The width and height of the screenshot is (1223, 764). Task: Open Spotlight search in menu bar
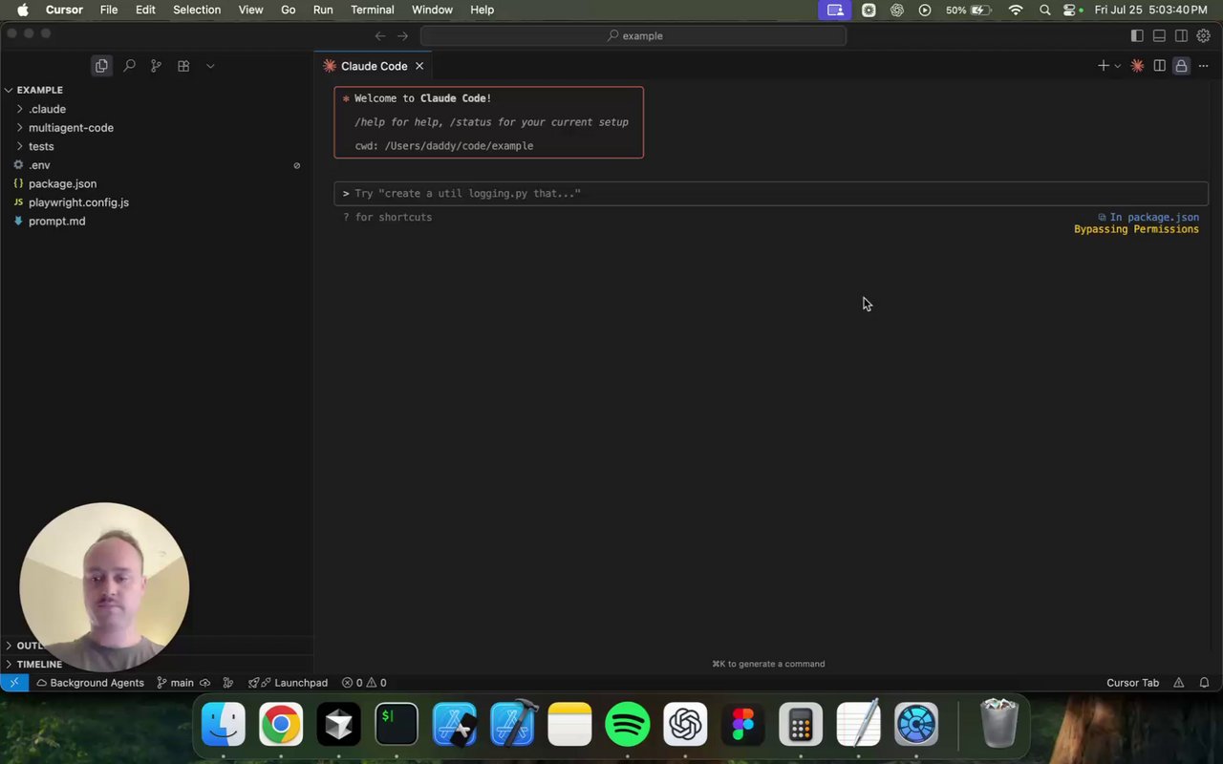click(x=1045, y=10)
